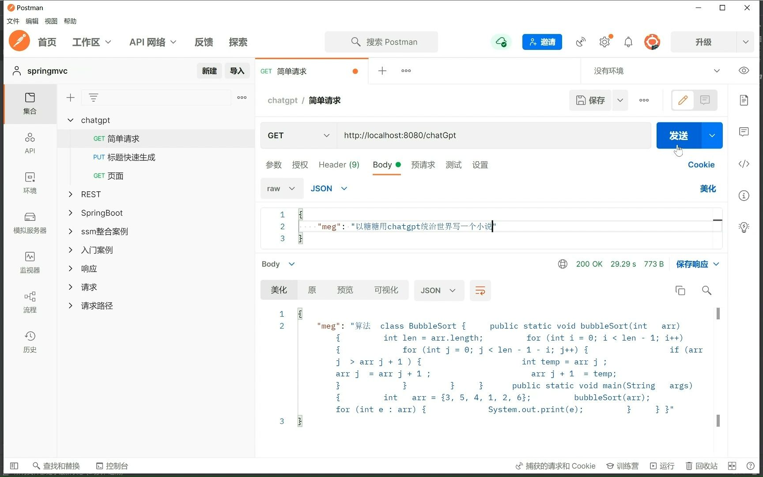Viewport: 763px width, 477px height.
Task: Toggle response word wrap icon
Action: [x=480, y=291]
